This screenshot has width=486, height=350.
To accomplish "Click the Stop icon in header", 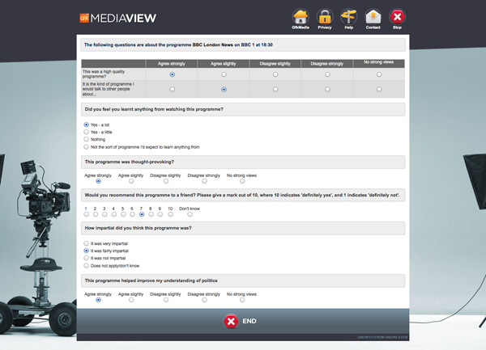I will pos(398,17).
